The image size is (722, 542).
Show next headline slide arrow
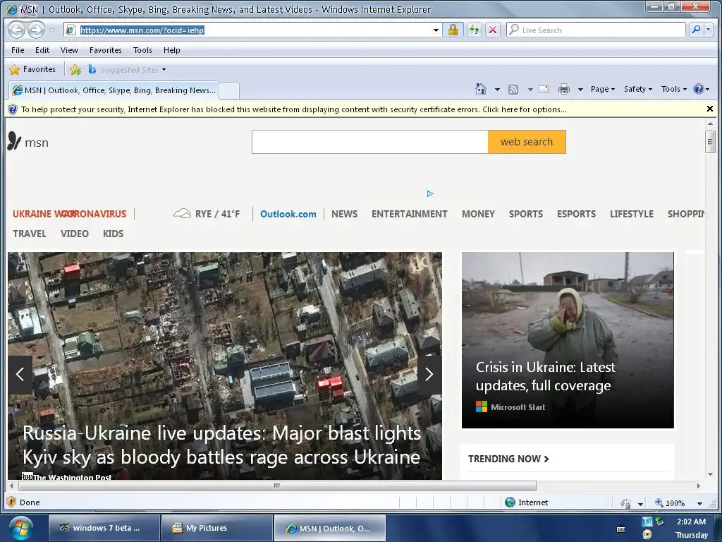pyautogui.click(x=429, y=374)
